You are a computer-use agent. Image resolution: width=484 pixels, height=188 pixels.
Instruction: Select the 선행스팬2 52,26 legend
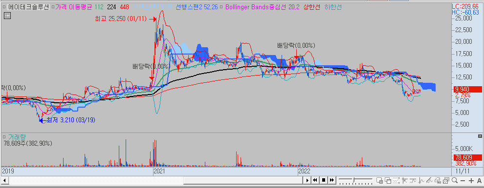[197, 7]
